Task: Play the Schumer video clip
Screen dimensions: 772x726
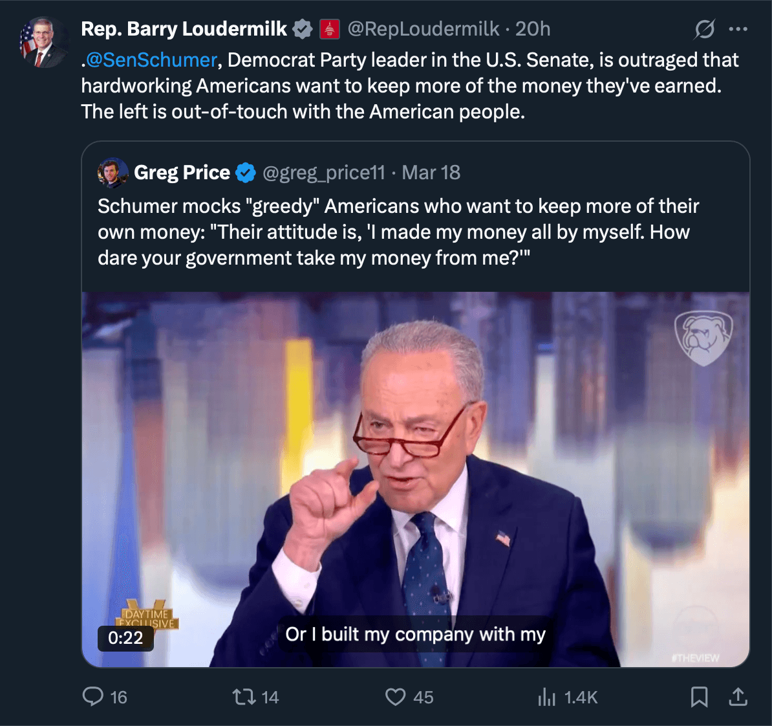Action: pos(415,479)
